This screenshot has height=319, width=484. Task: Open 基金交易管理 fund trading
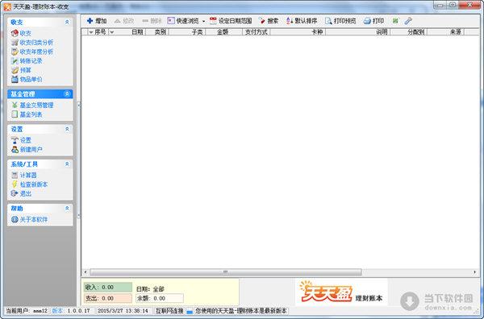pos(32,105)
